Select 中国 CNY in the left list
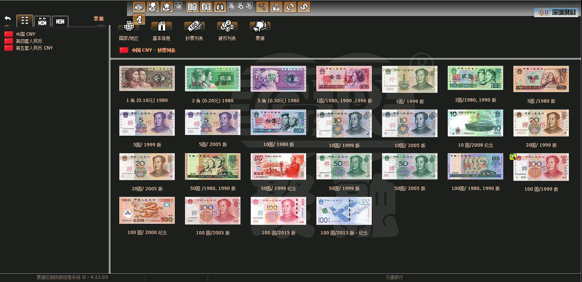582x282 pixels. pos(26,34)
